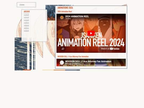Select the '2024 Animation Reel' subheading
The height and width of the screenshot is (108, 144).
pos(65,11)
